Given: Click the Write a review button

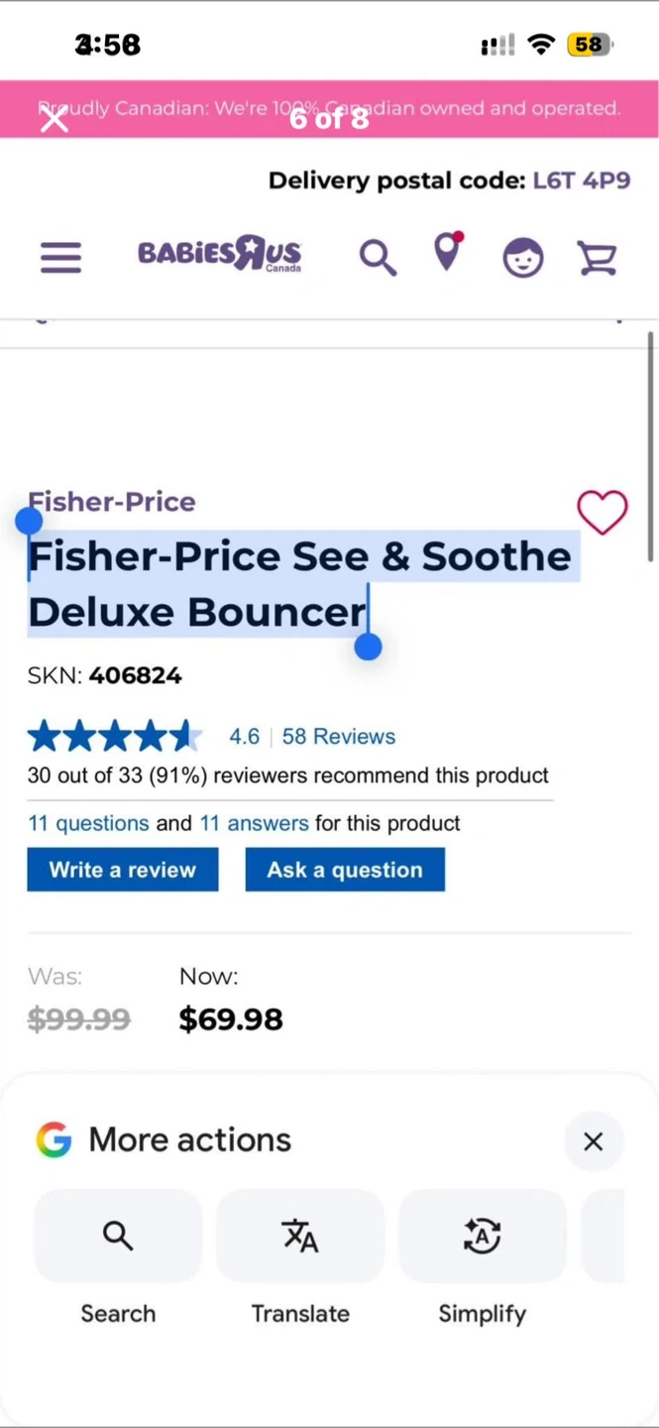Looking at the screenshot, I should [123, 870].
